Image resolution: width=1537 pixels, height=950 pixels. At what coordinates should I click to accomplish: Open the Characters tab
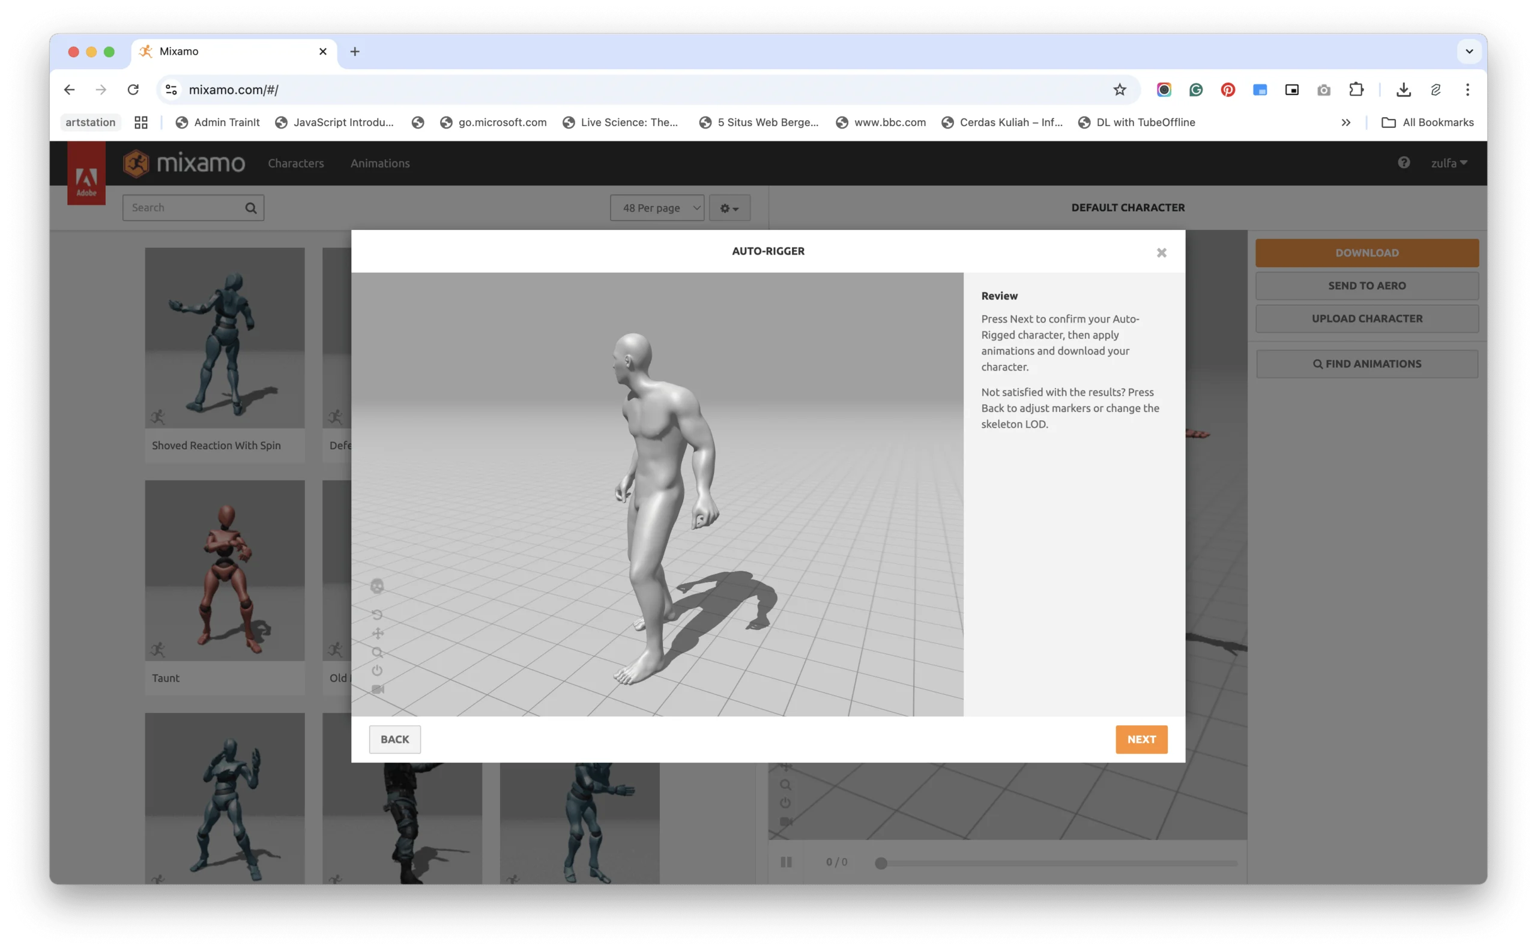296,163
